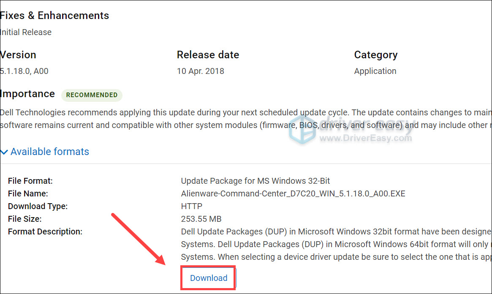492x294 pixels.
Task: Click the Release date heading
Action: (208, 55)
